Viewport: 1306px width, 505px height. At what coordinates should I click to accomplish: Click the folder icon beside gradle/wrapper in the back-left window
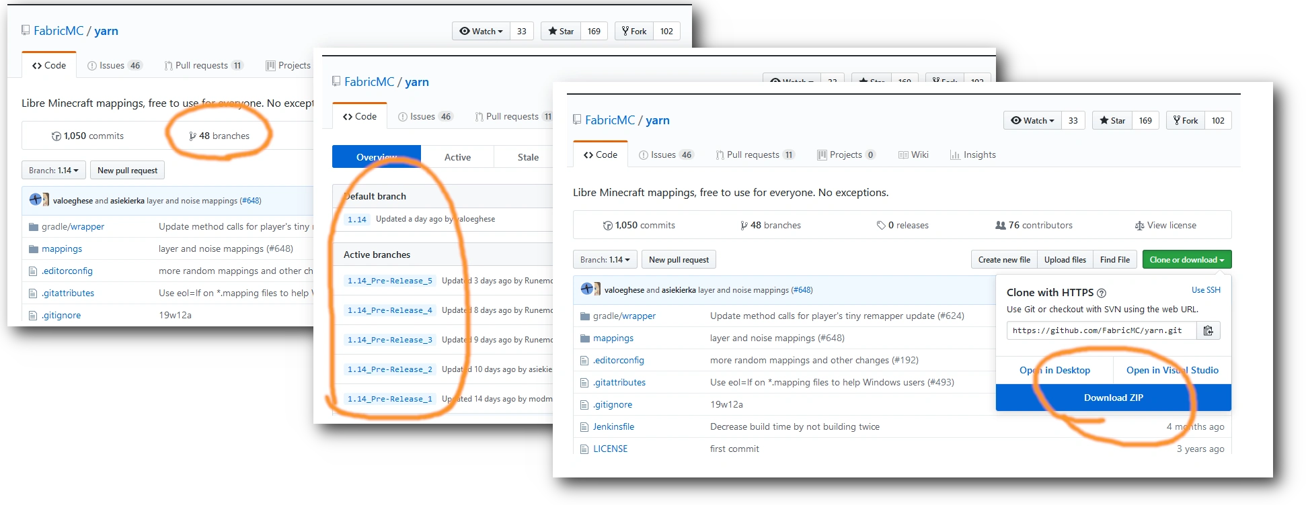click(x=33, y=227)
